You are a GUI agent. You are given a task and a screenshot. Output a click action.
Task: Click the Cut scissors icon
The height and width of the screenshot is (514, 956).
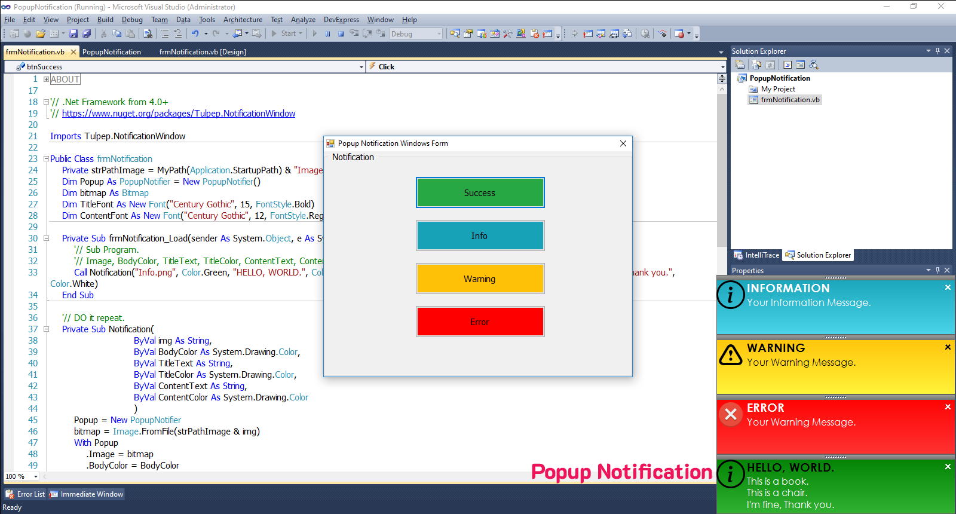[x=103, y=33]
